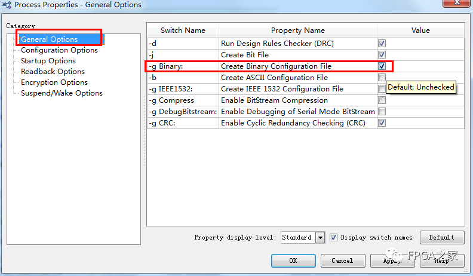Click the "-g Binary:" switch cell

[x=183, y=66]
